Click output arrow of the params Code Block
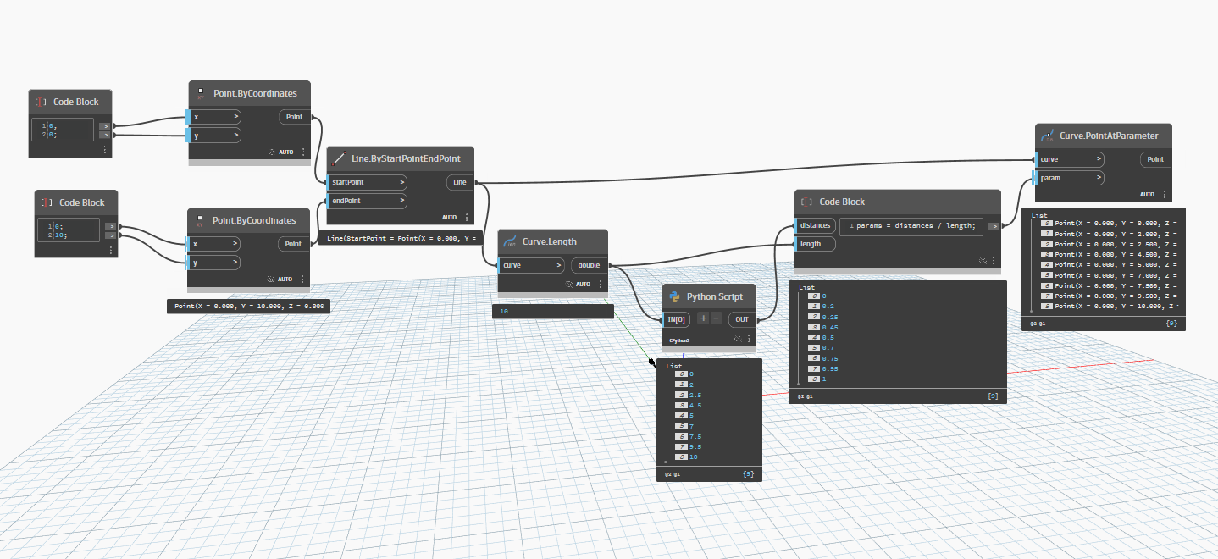The height and width of the screenshot is (559, 1218). pyautogui.click(x=994, y=226)
